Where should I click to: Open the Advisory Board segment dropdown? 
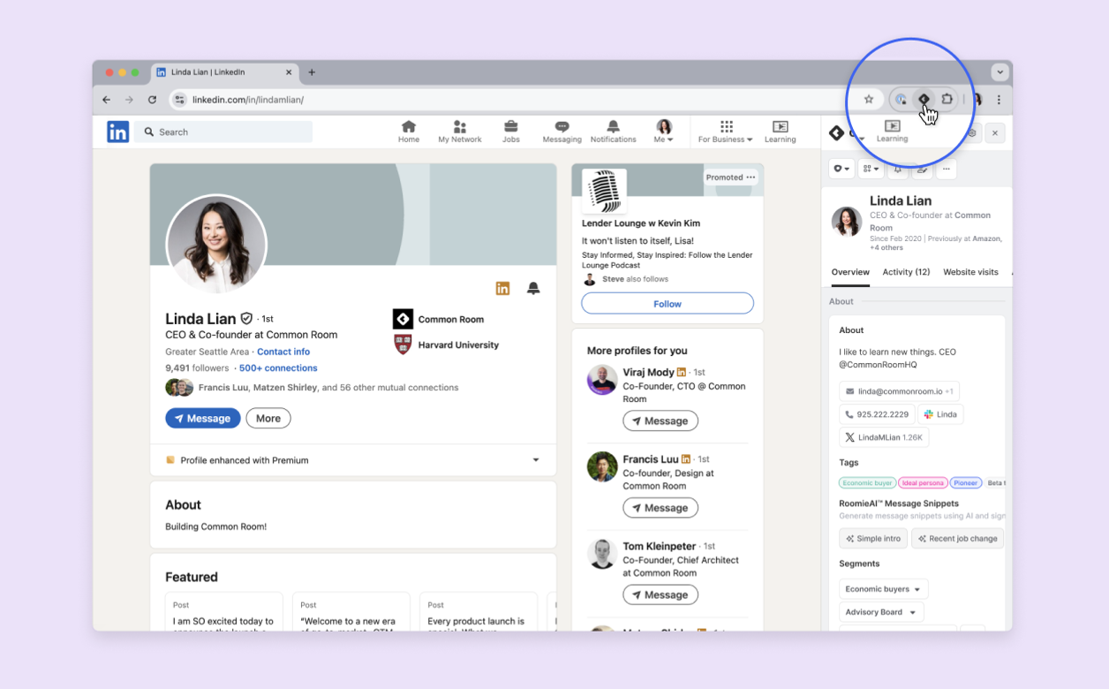pyautogui.click(x=881, y=612)
